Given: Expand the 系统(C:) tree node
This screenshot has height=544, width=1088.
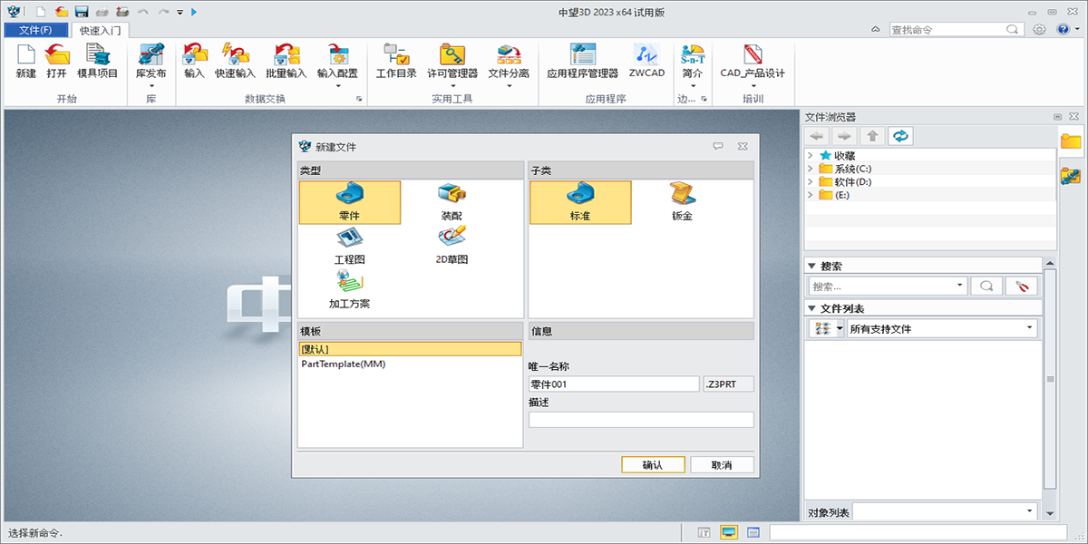Looking at the screenshot, I should [810, 169].
